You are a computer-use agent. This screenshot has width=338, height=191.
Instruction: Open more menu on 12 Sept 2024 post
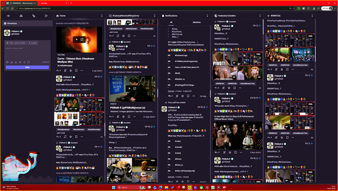tap(134, 116)
